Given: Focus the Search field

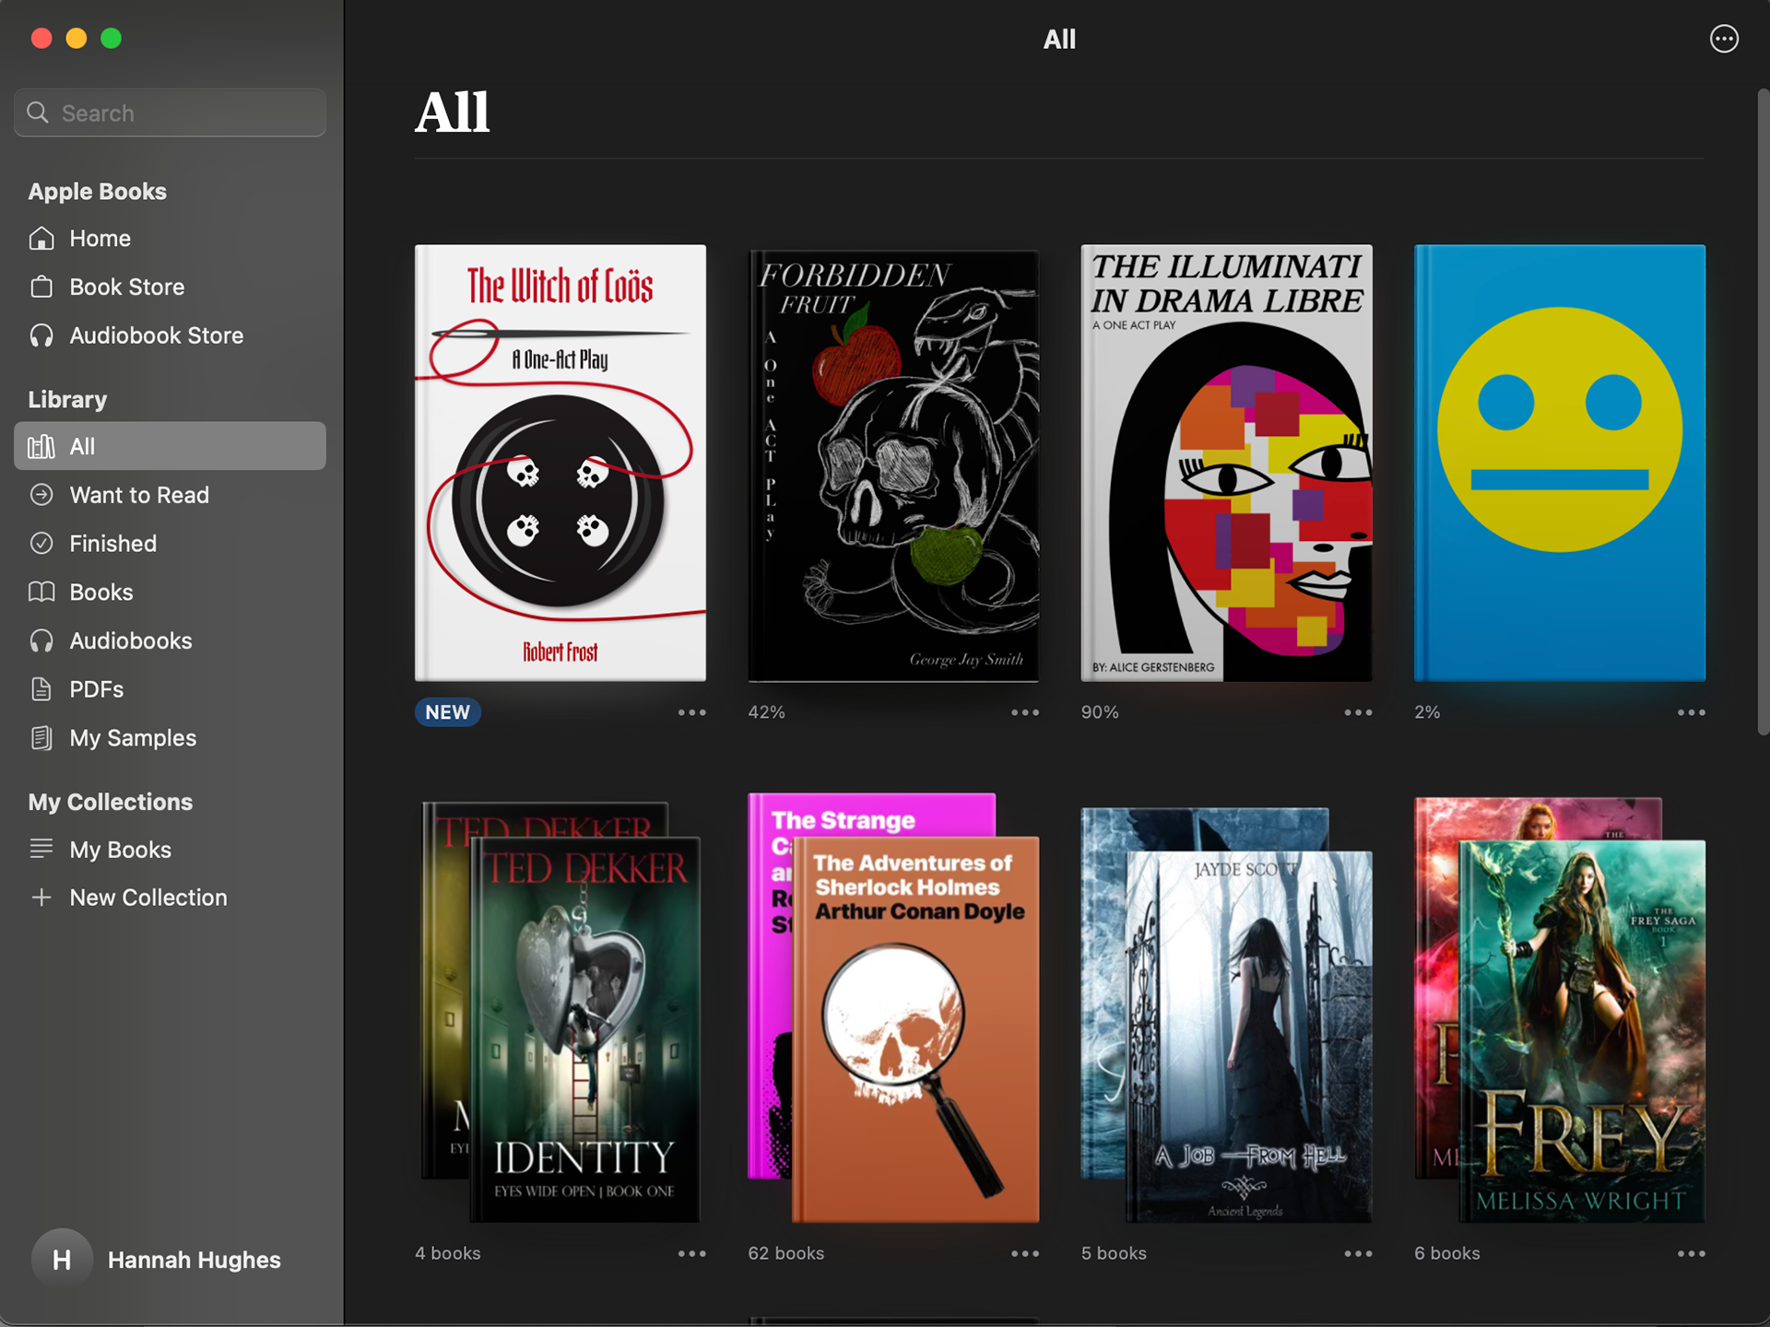Looking at the screenshot, I should click(x=170, y=112).
